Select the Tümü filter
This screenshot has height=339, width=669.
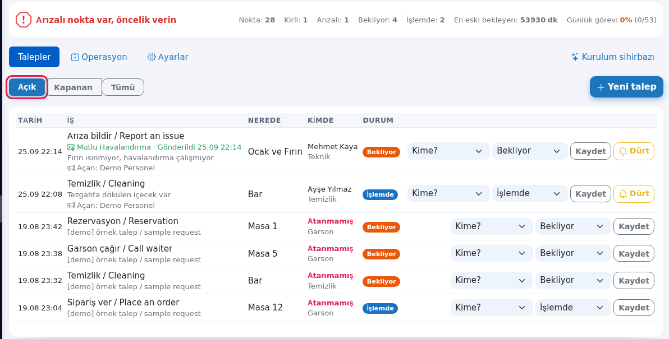click(x=123, y=87)
